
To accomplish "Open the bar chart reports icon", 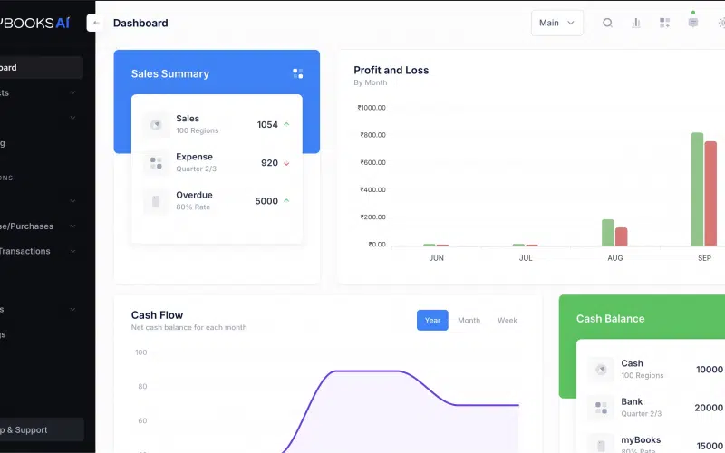I will point(636,23).
